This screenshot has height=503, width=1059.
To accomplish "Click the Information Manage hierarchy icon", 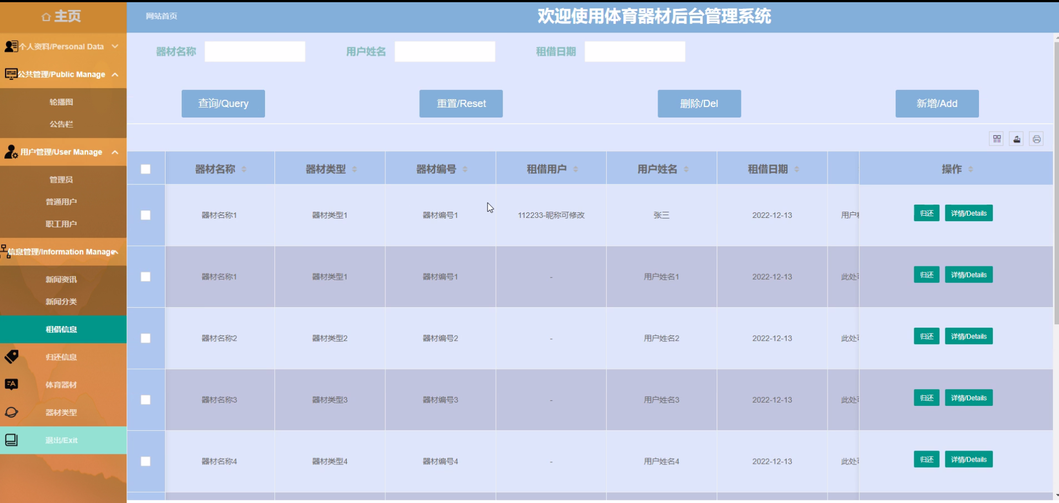I will pos(4,251).
